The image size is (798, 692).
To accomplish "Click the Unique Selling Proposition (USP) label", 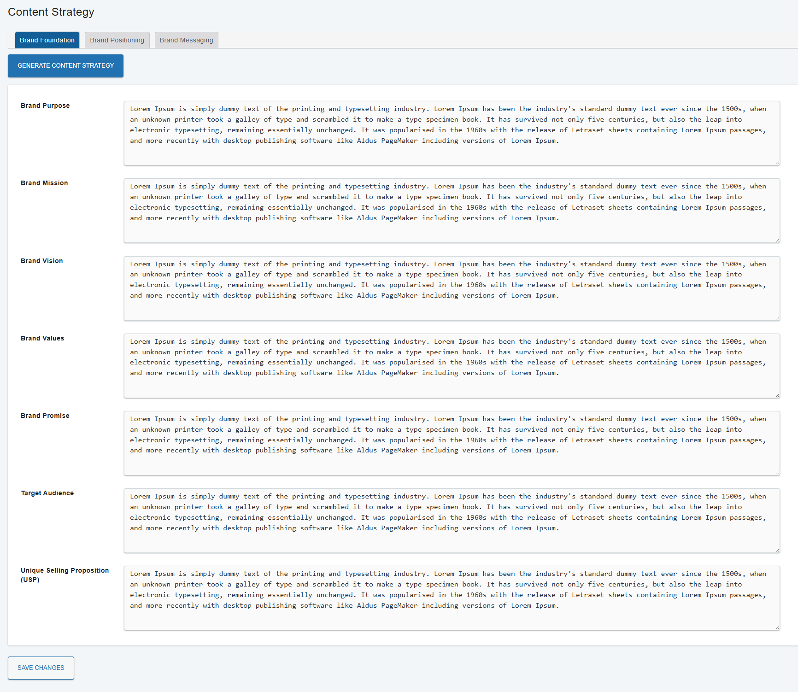I will [x=65, y=575].
